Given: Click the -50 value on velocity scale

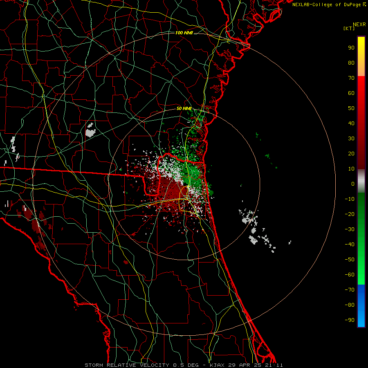Looking at the screenshot, I should coord(350,260).
